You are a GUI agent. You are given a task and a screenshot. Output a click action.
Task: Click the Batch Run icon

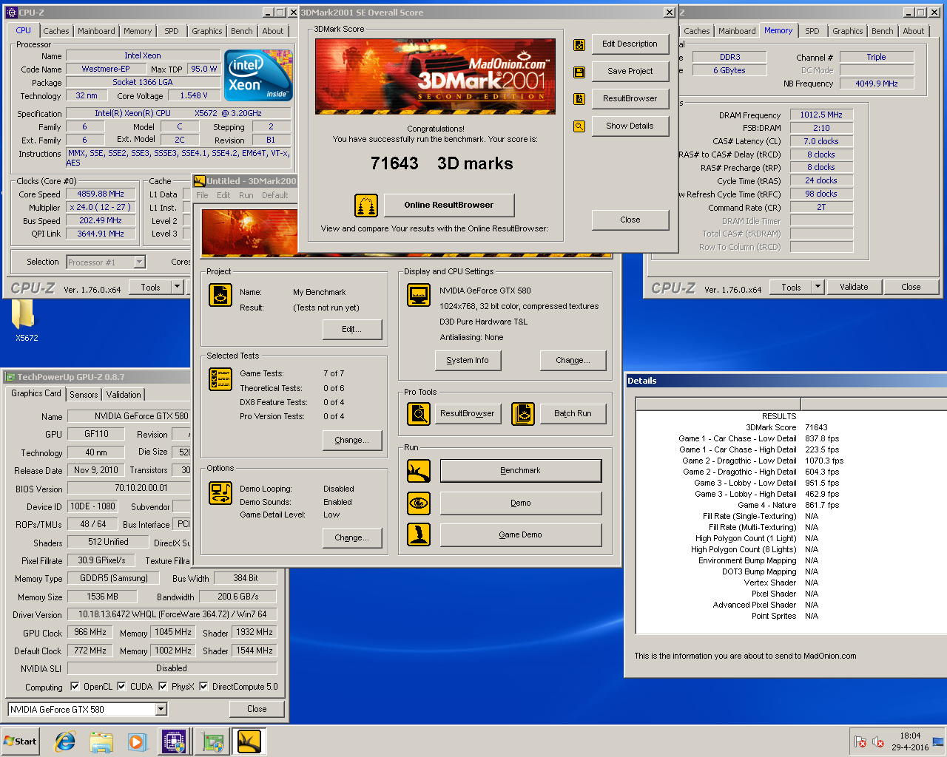523,414
